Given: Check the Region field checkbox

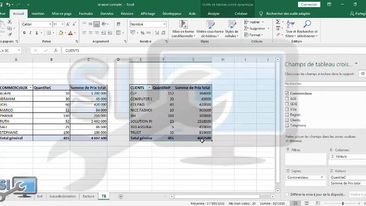Looking at the screenshot, I should click(287, 114).
